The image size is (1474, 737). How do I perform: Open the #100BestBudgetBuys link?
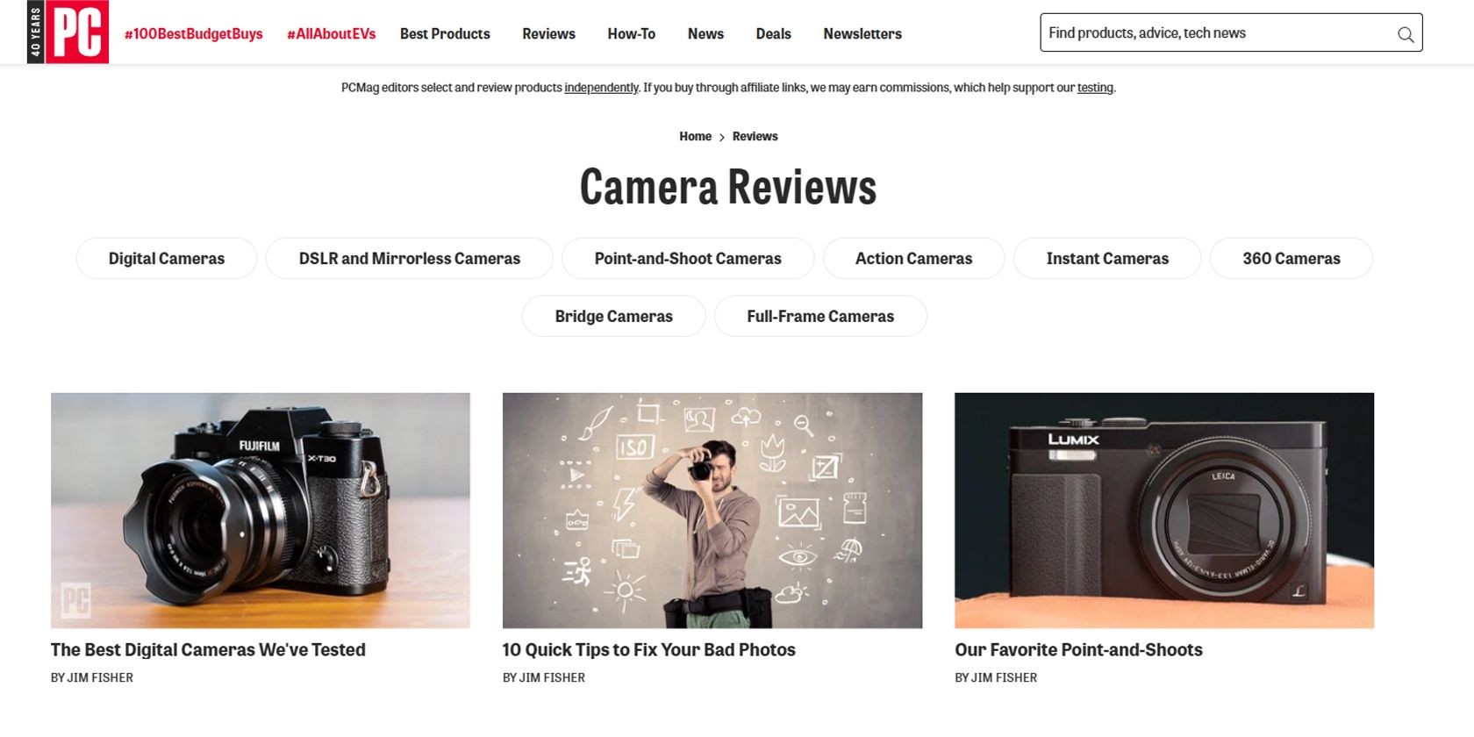click(194, 33)
